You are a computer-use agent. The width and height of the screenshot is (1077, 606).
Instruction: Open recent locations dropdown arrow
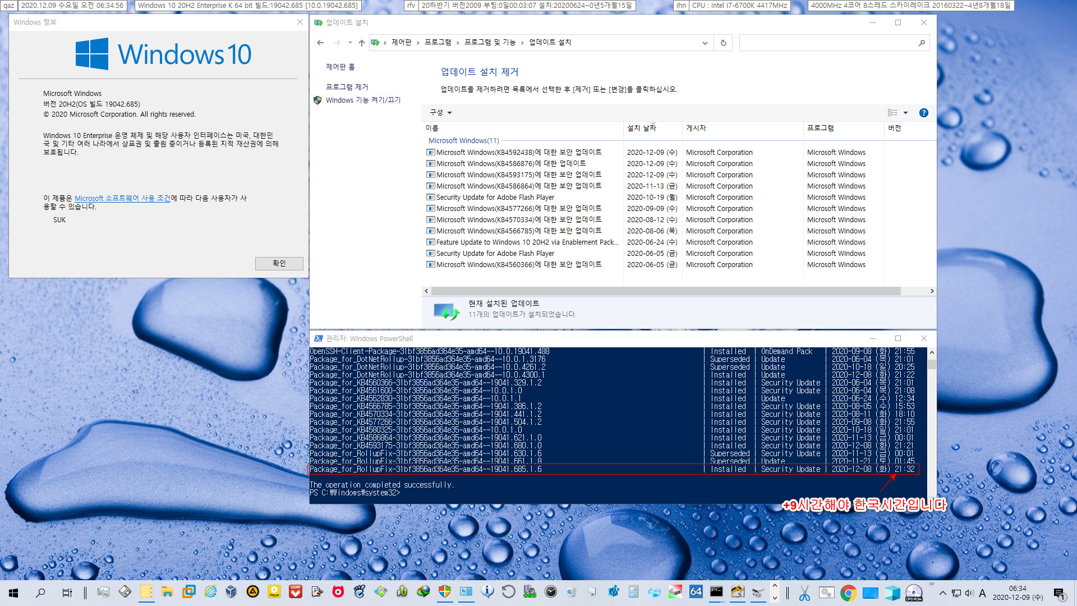click(x=350, y=43)
